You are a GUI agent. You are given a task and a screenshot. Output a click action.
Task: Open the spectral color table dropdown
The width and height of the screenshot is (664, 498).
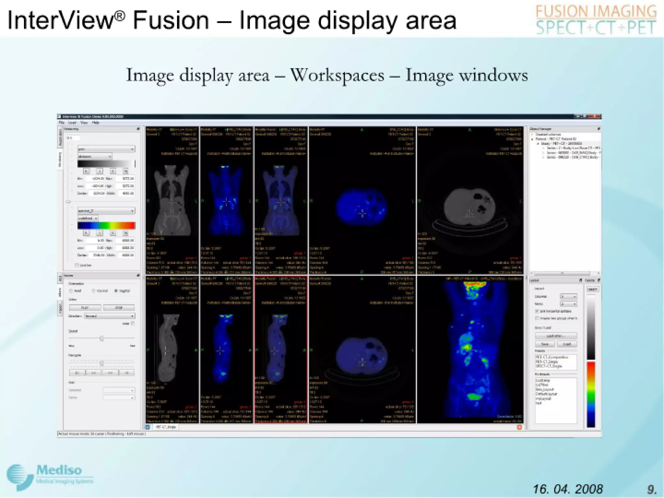coord(106,211)
